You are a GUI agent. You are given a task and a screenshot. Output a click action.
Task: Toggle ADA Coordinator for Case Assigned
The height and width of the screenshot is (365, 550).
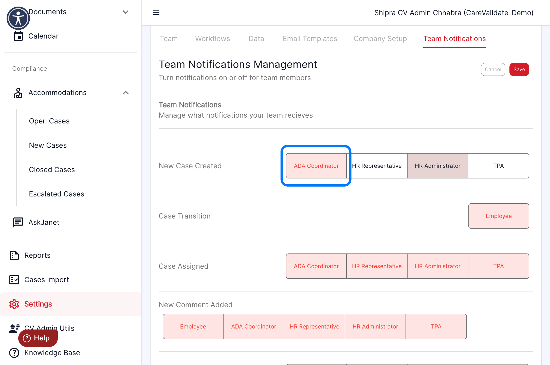316,266
